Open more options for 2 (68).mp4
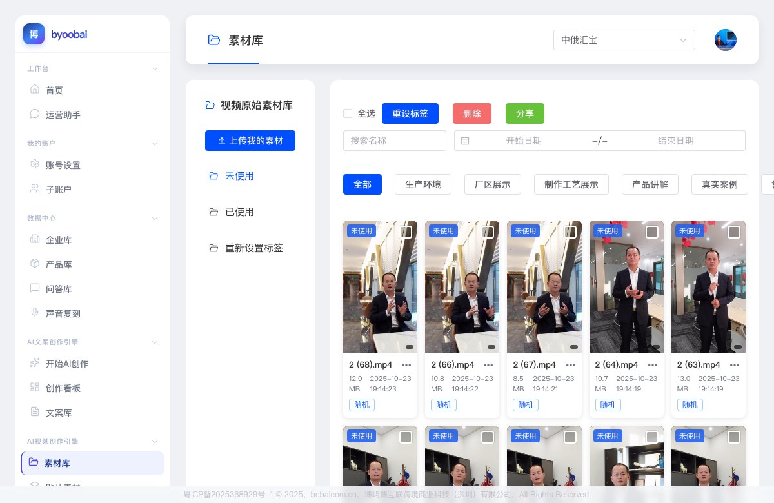 [x=406, y=365]
